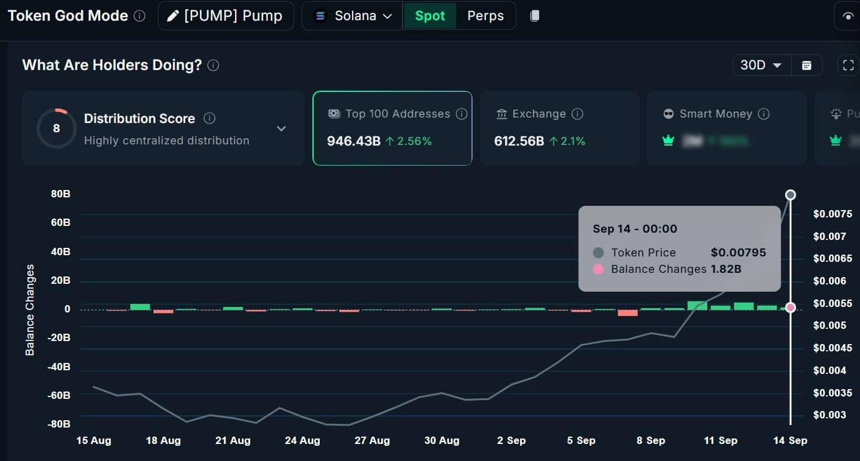Select the Top 100 Addresses card
The height and width of the screenshot is (461, 860).
(392, 128)
